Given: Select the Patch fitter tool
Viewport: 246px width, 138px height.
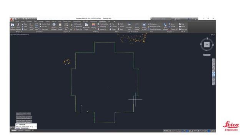Looking at the screenshot, I should pyautogui.click(x=121, y=24).
